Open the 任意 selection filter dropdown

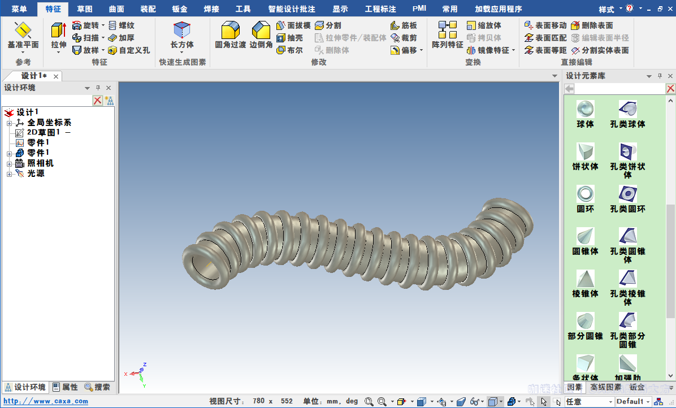coord(610,402)
